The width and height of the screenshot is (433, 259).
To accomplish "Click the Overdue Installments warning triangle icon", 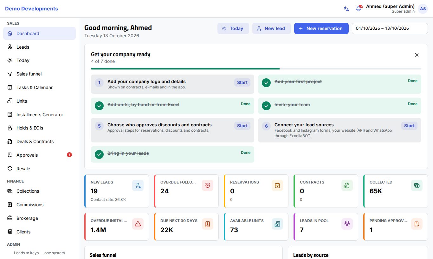I will [x=138, y=224].
